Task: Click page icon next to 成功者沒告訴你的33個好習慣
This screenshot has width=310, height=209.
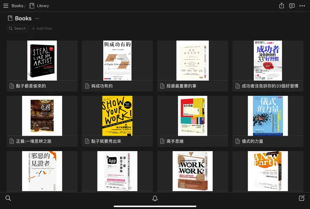Action: [238, 86]
